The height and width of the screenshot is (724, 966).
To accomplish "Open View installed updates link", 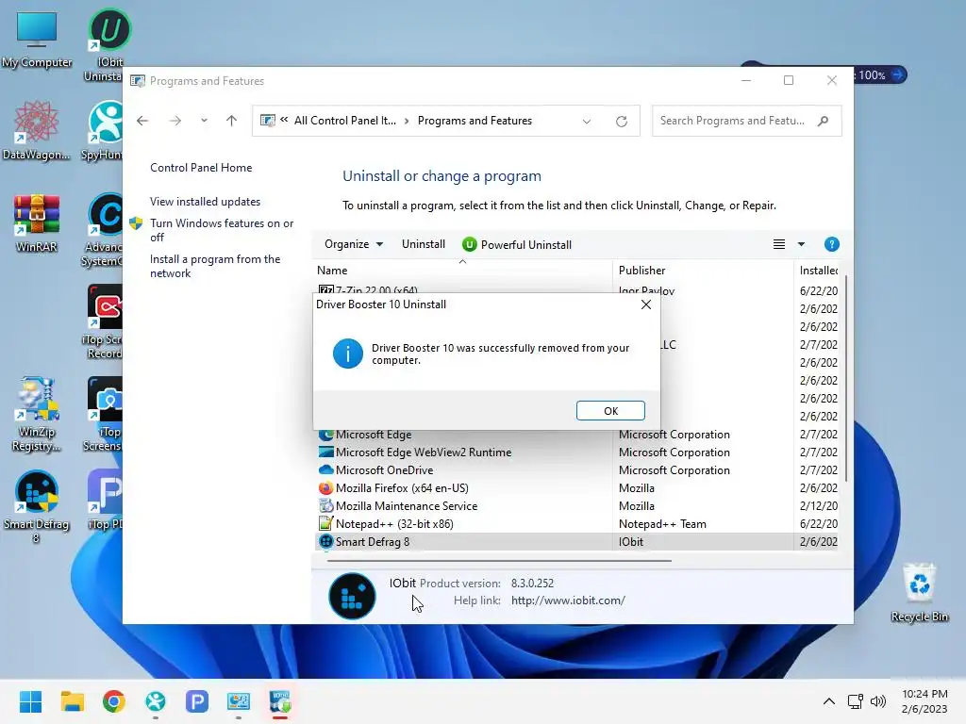I will (205, 202).
